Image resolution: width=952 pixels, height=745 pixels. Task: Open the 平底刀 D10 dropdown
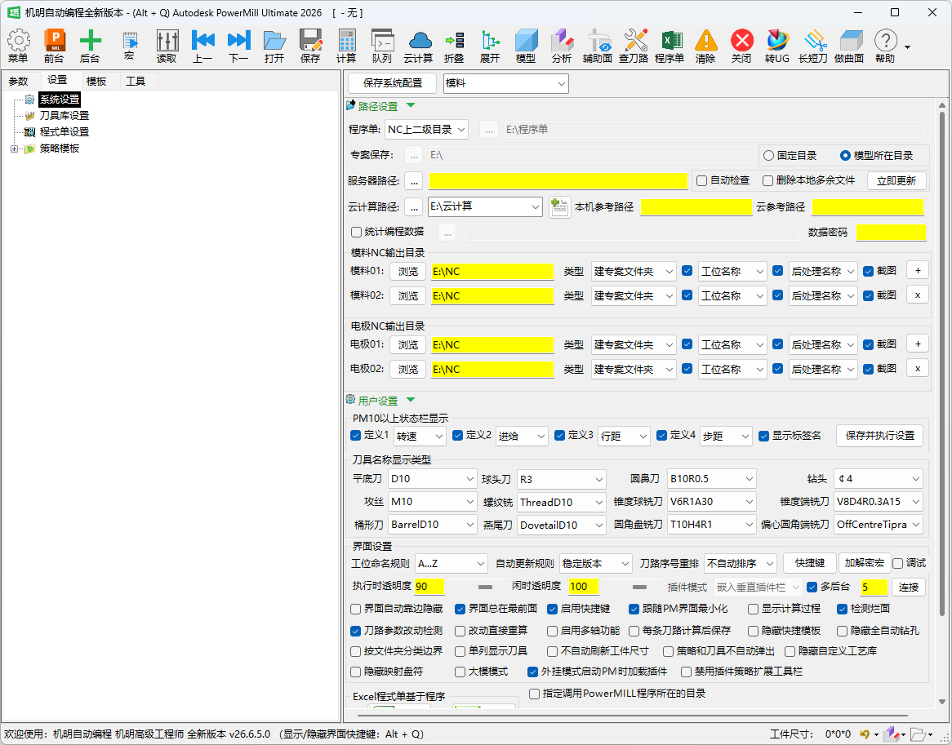point(432,479)
